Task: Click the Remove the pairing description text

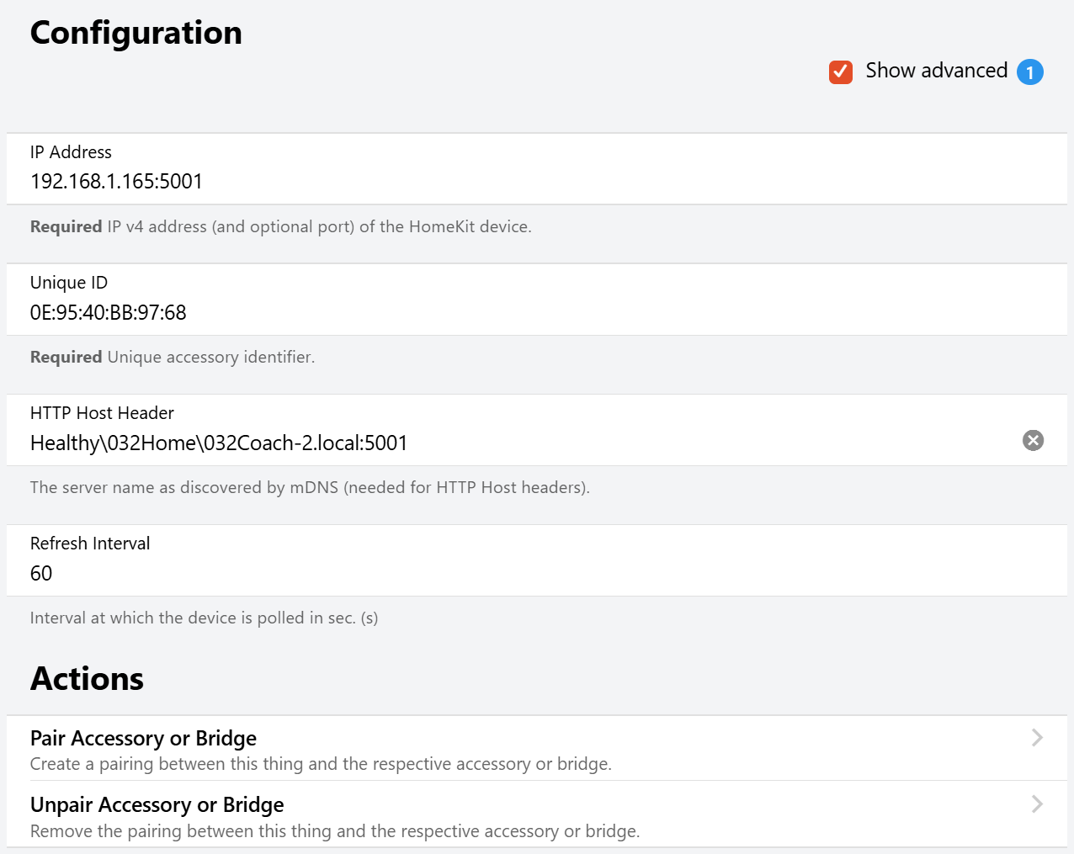Action: pyautogui.click(x=335, y=831)
